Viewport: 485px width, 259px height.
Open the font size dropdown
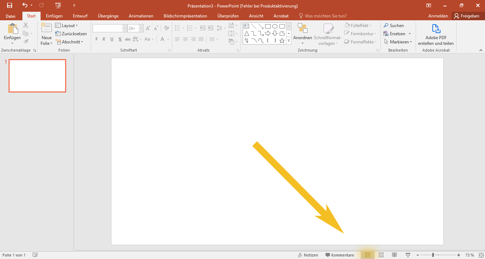click(141, 28)
